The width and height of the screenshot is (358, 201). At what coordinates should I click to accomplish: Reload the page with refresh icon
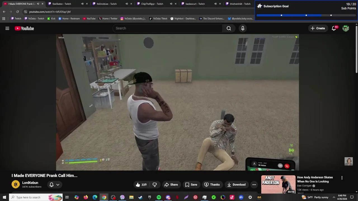coord(17,12)
